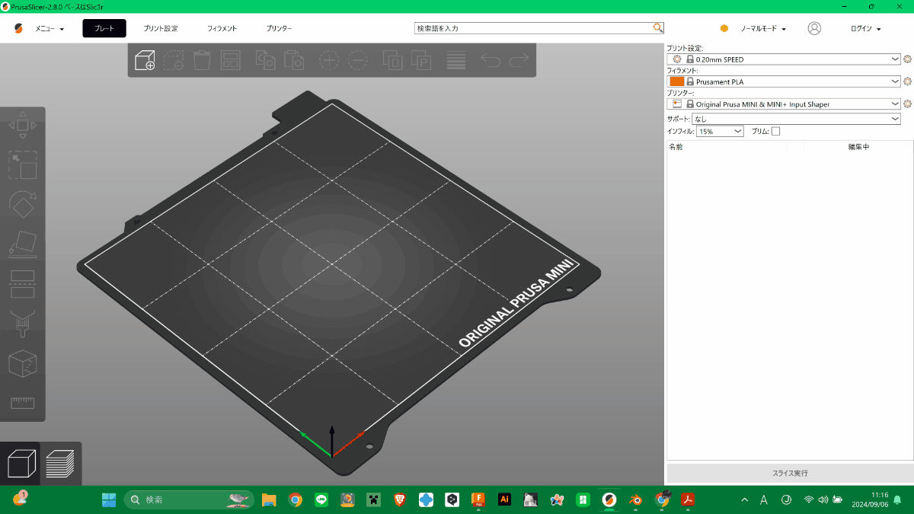
Task: Click the Remove instance minus circle icon
Action: (357, 60)
